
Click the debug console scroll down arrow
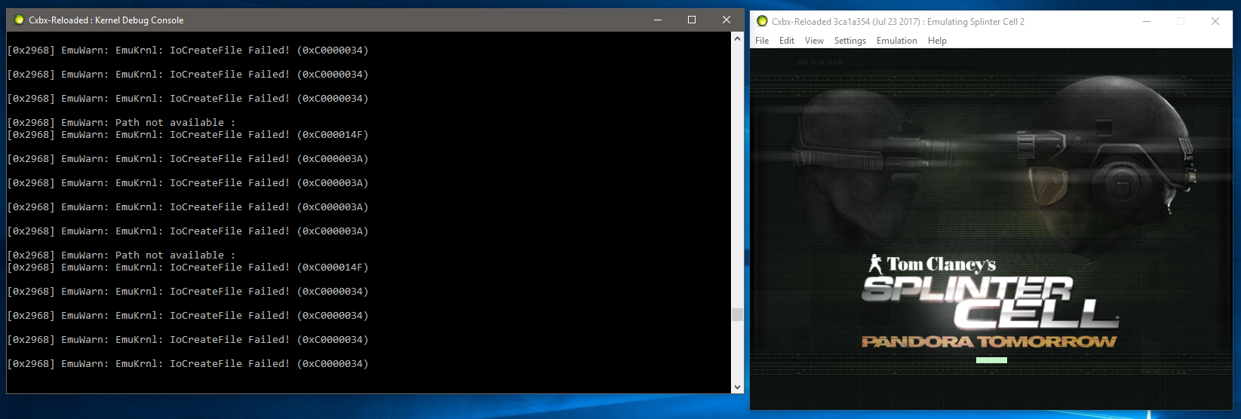[737, 387]
